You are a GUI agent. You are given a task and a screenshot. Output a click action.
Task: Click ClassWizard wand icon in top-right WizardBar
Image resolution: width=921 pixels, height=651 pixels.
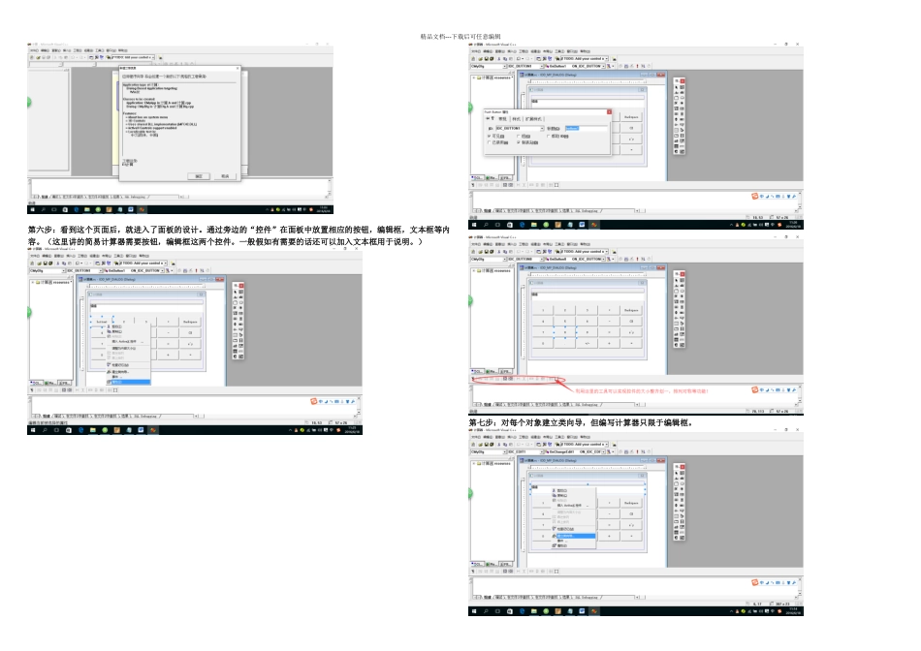[609, 66]
